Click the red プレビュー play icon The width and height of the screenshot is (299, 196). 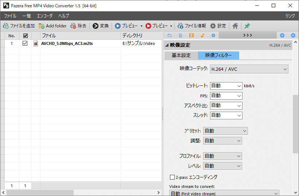point(148,26)
